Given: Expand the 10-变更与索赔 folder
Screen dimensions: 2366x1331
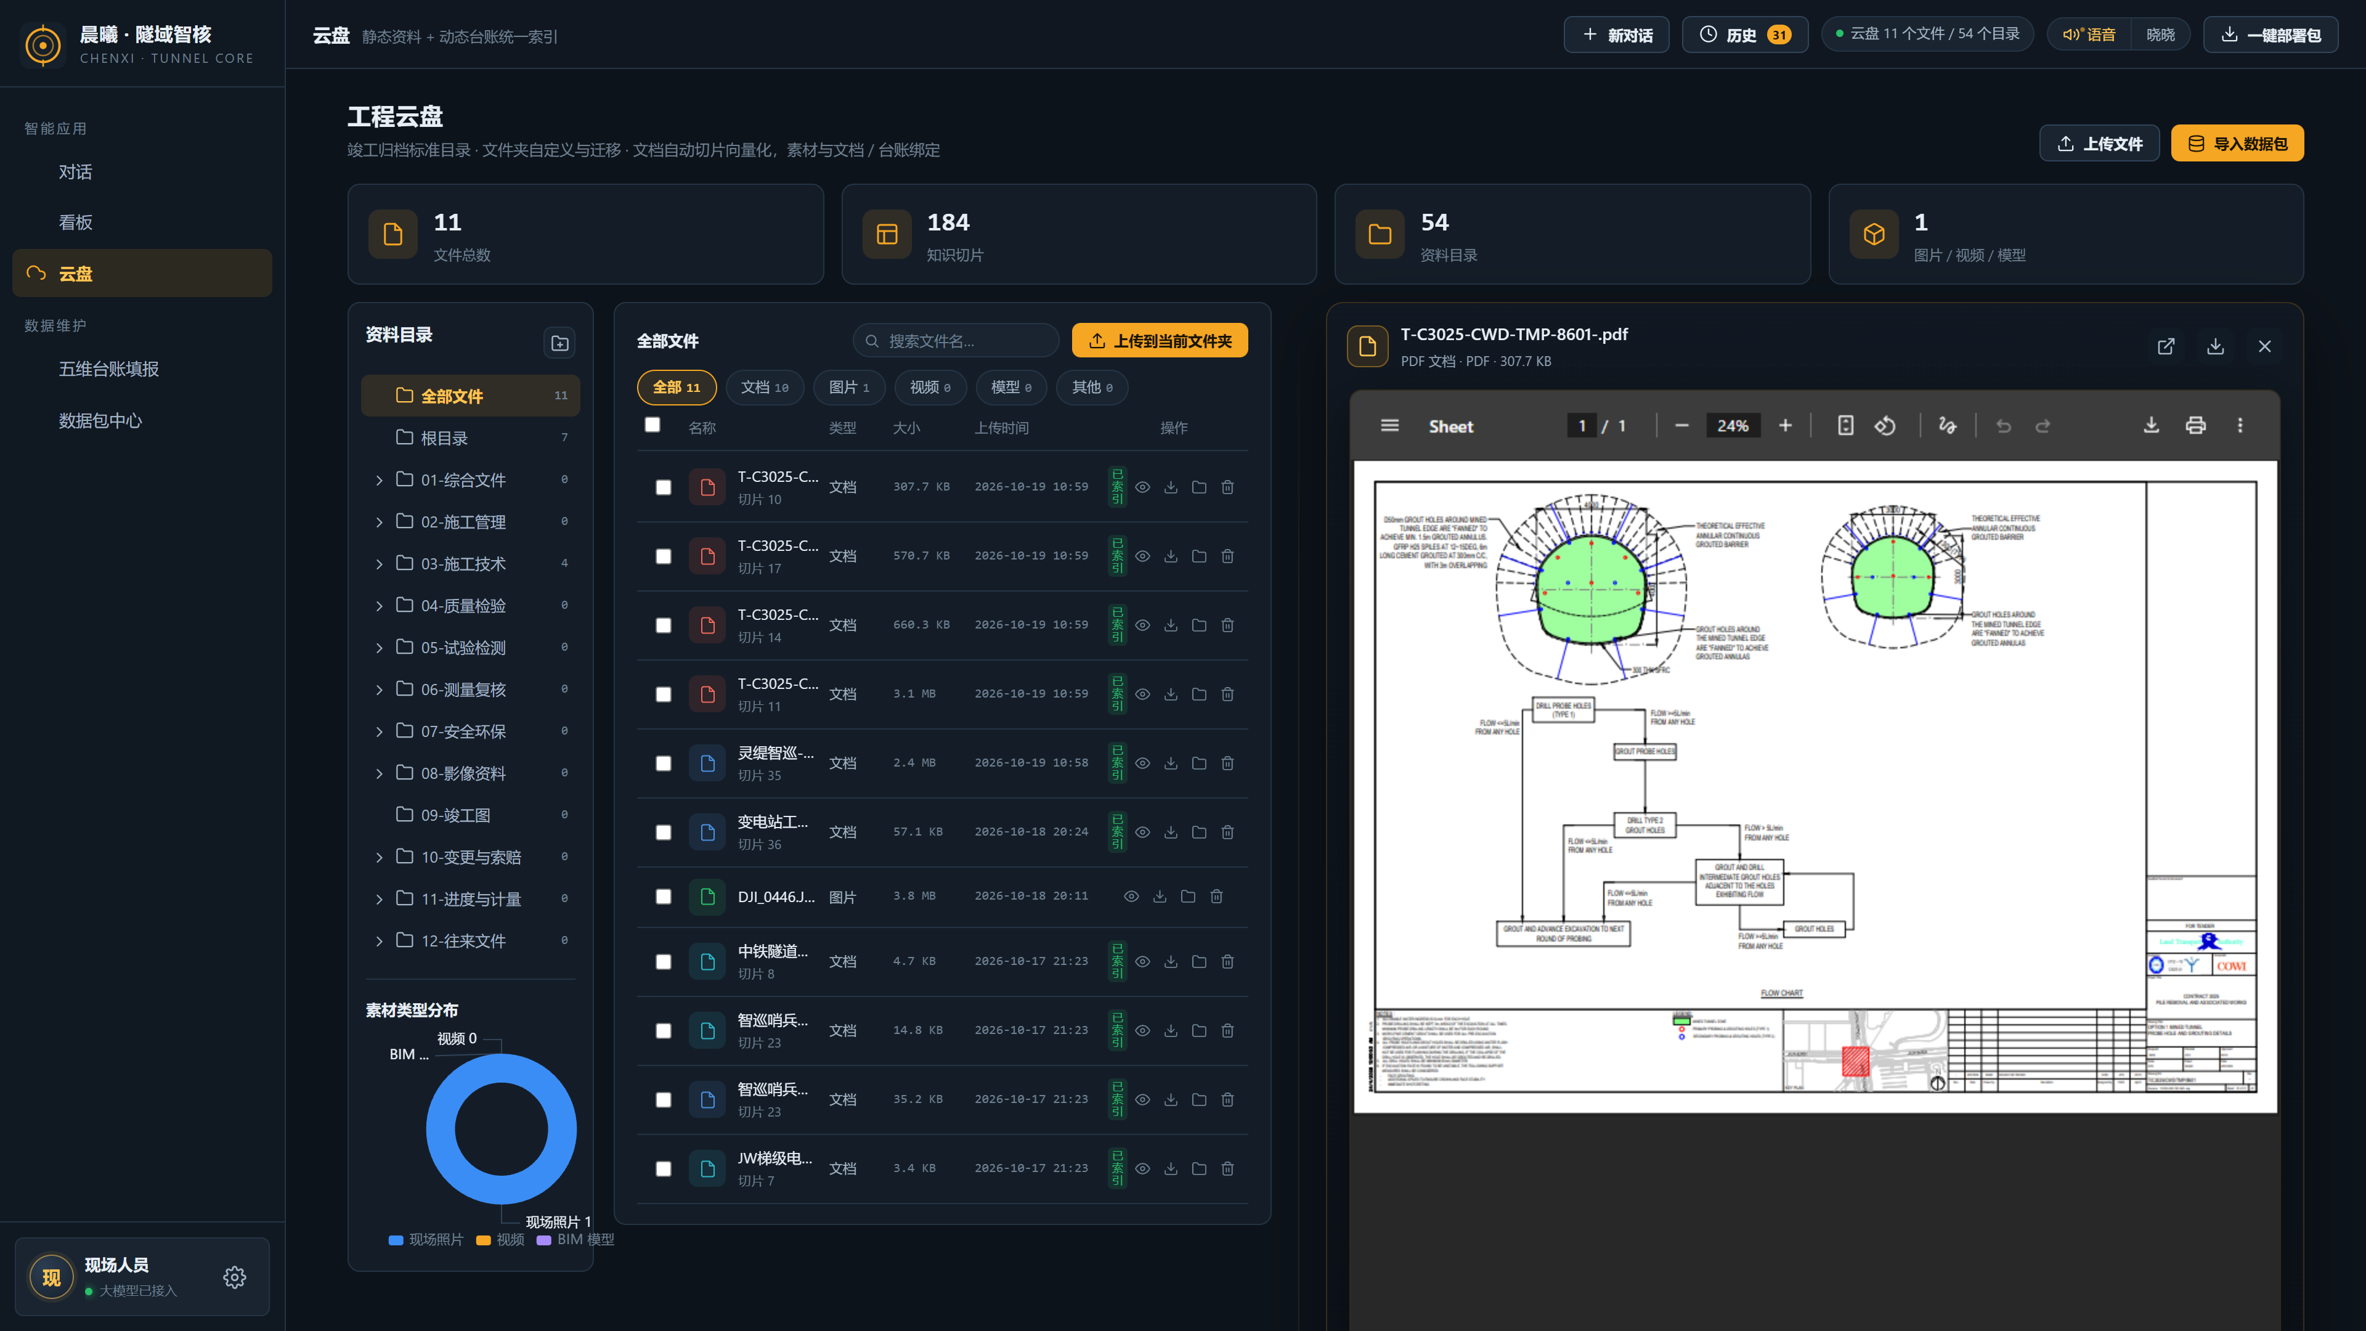Looking at the screenshot, I should (x=380, y=857).
